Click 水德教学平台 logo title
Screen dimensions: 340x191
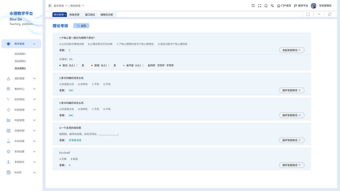click(21, 13)
